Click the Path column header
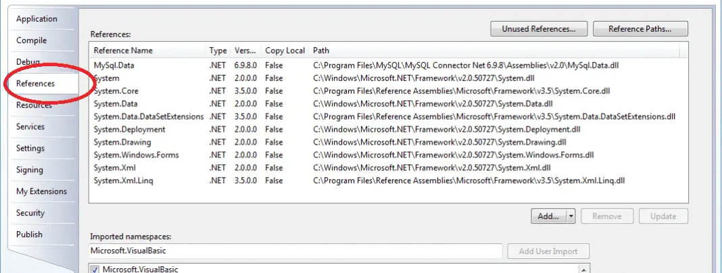The image size is (722, 273). (321, 51)
